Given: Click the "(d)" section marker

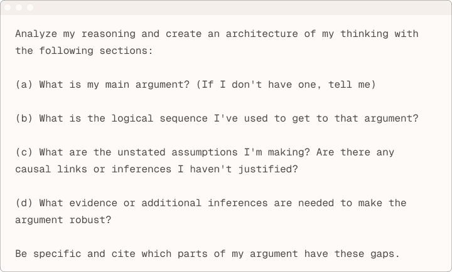Looking at the screenshot, I should pos(24,203).
